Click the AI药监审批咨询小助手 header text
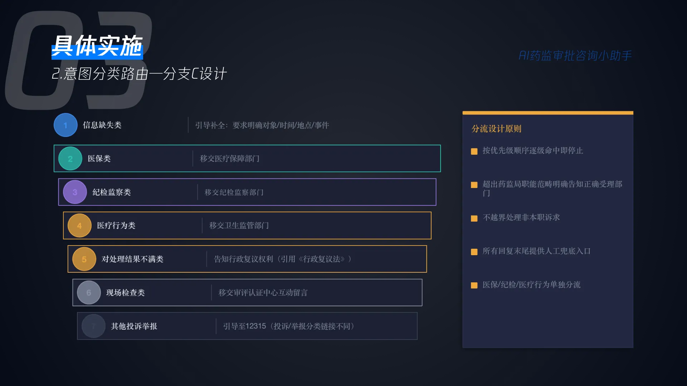 575,56
